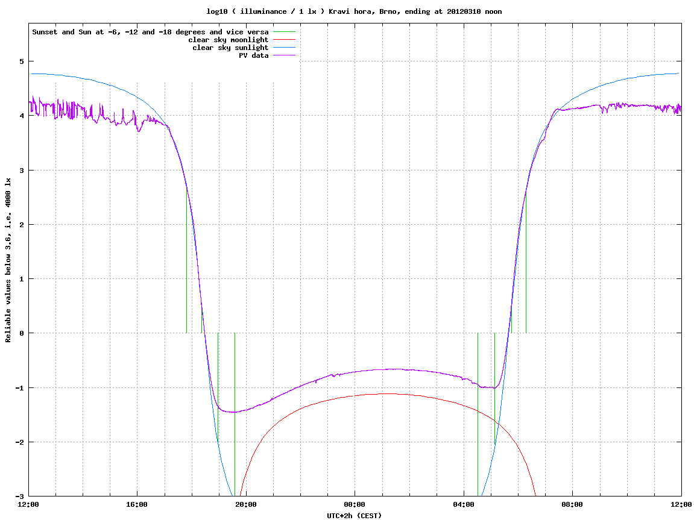694x520 pixels.
Task: Click the red moonlight legend line sample
Action: tap(284, 40)
